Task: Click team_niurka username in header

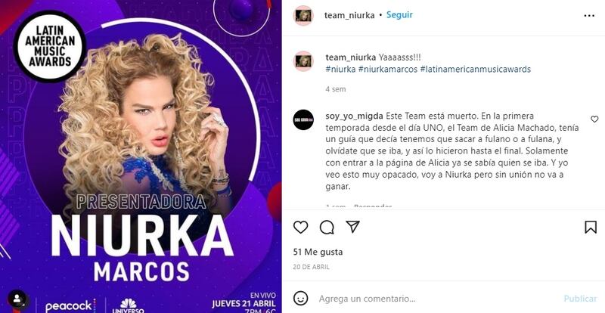Action: pos(349,15)
